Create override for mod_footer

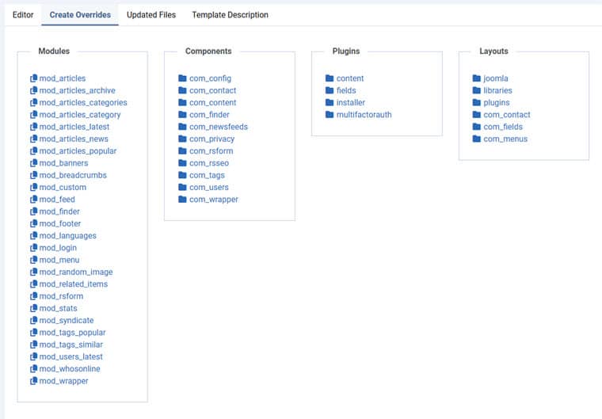click(60, 223)
